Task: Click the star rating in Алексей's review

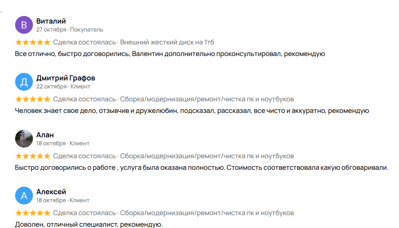Action: pyautogui.click(x=32, y=213)
